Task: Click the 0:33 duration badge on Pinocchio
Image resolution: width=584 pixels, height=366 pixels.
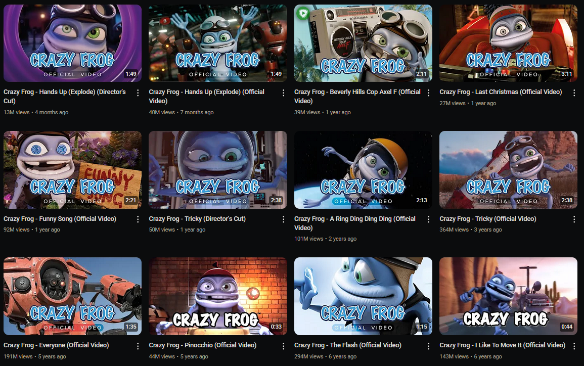Action: tap(277, 327)
